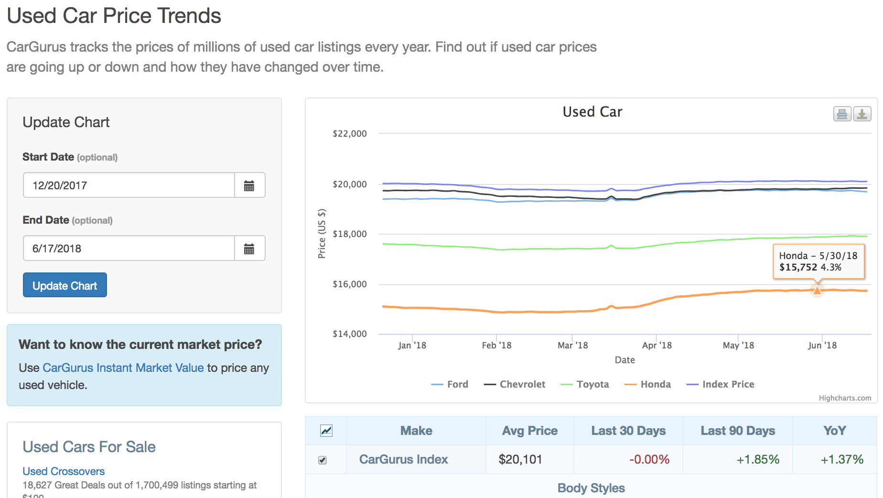Open the End Date calendar picker
This screenshot has height=498, width=883.
249,249
